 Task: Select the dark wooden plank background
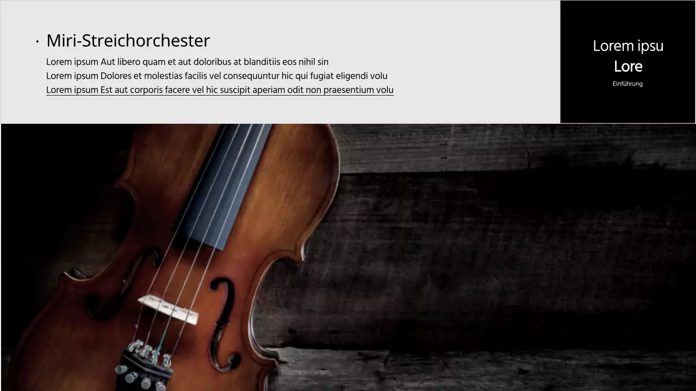pos(489,255)
